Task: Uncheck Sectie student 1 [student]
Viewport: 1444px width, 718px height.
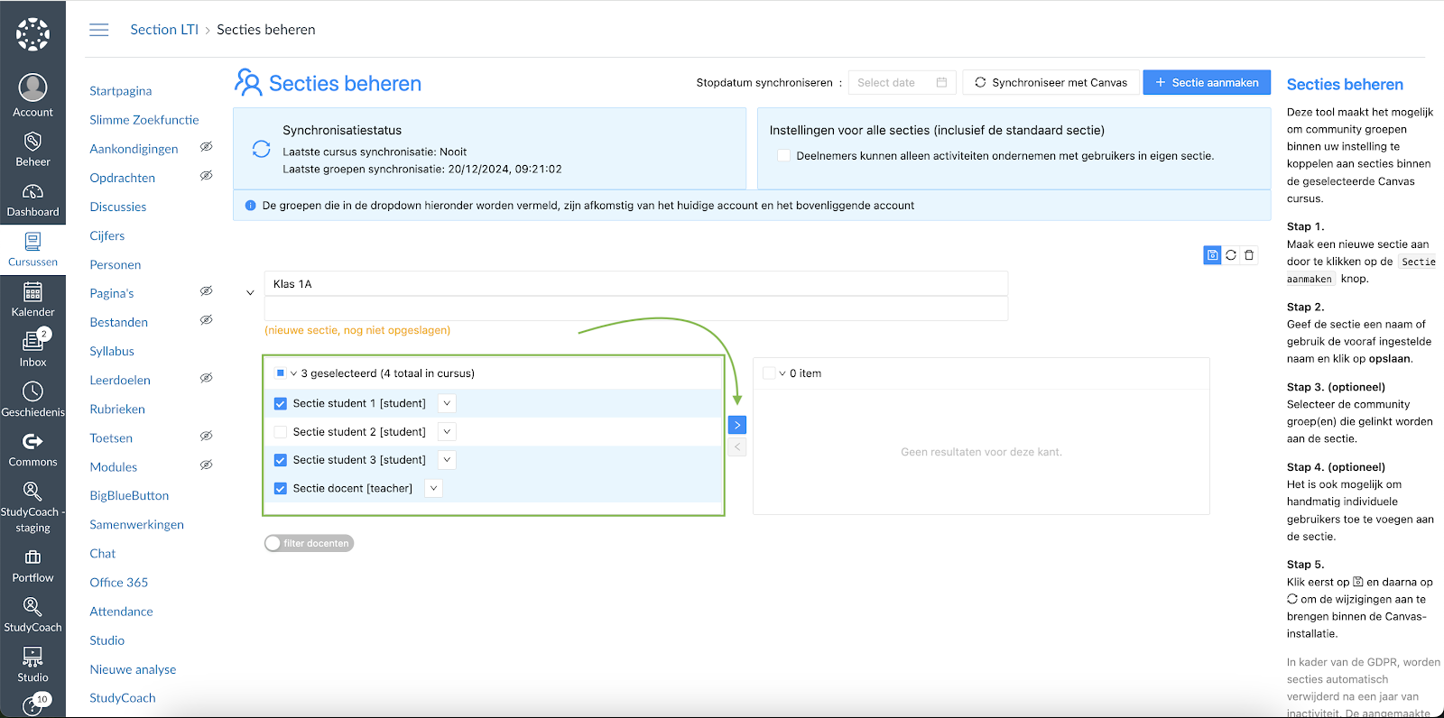Action: coord(281,403)
